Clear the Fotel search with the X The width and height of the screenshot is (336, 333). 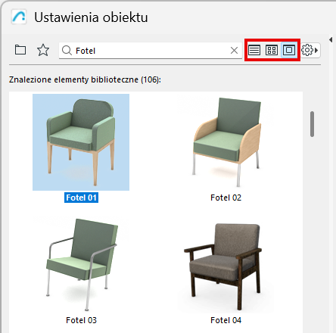(234, 51)
